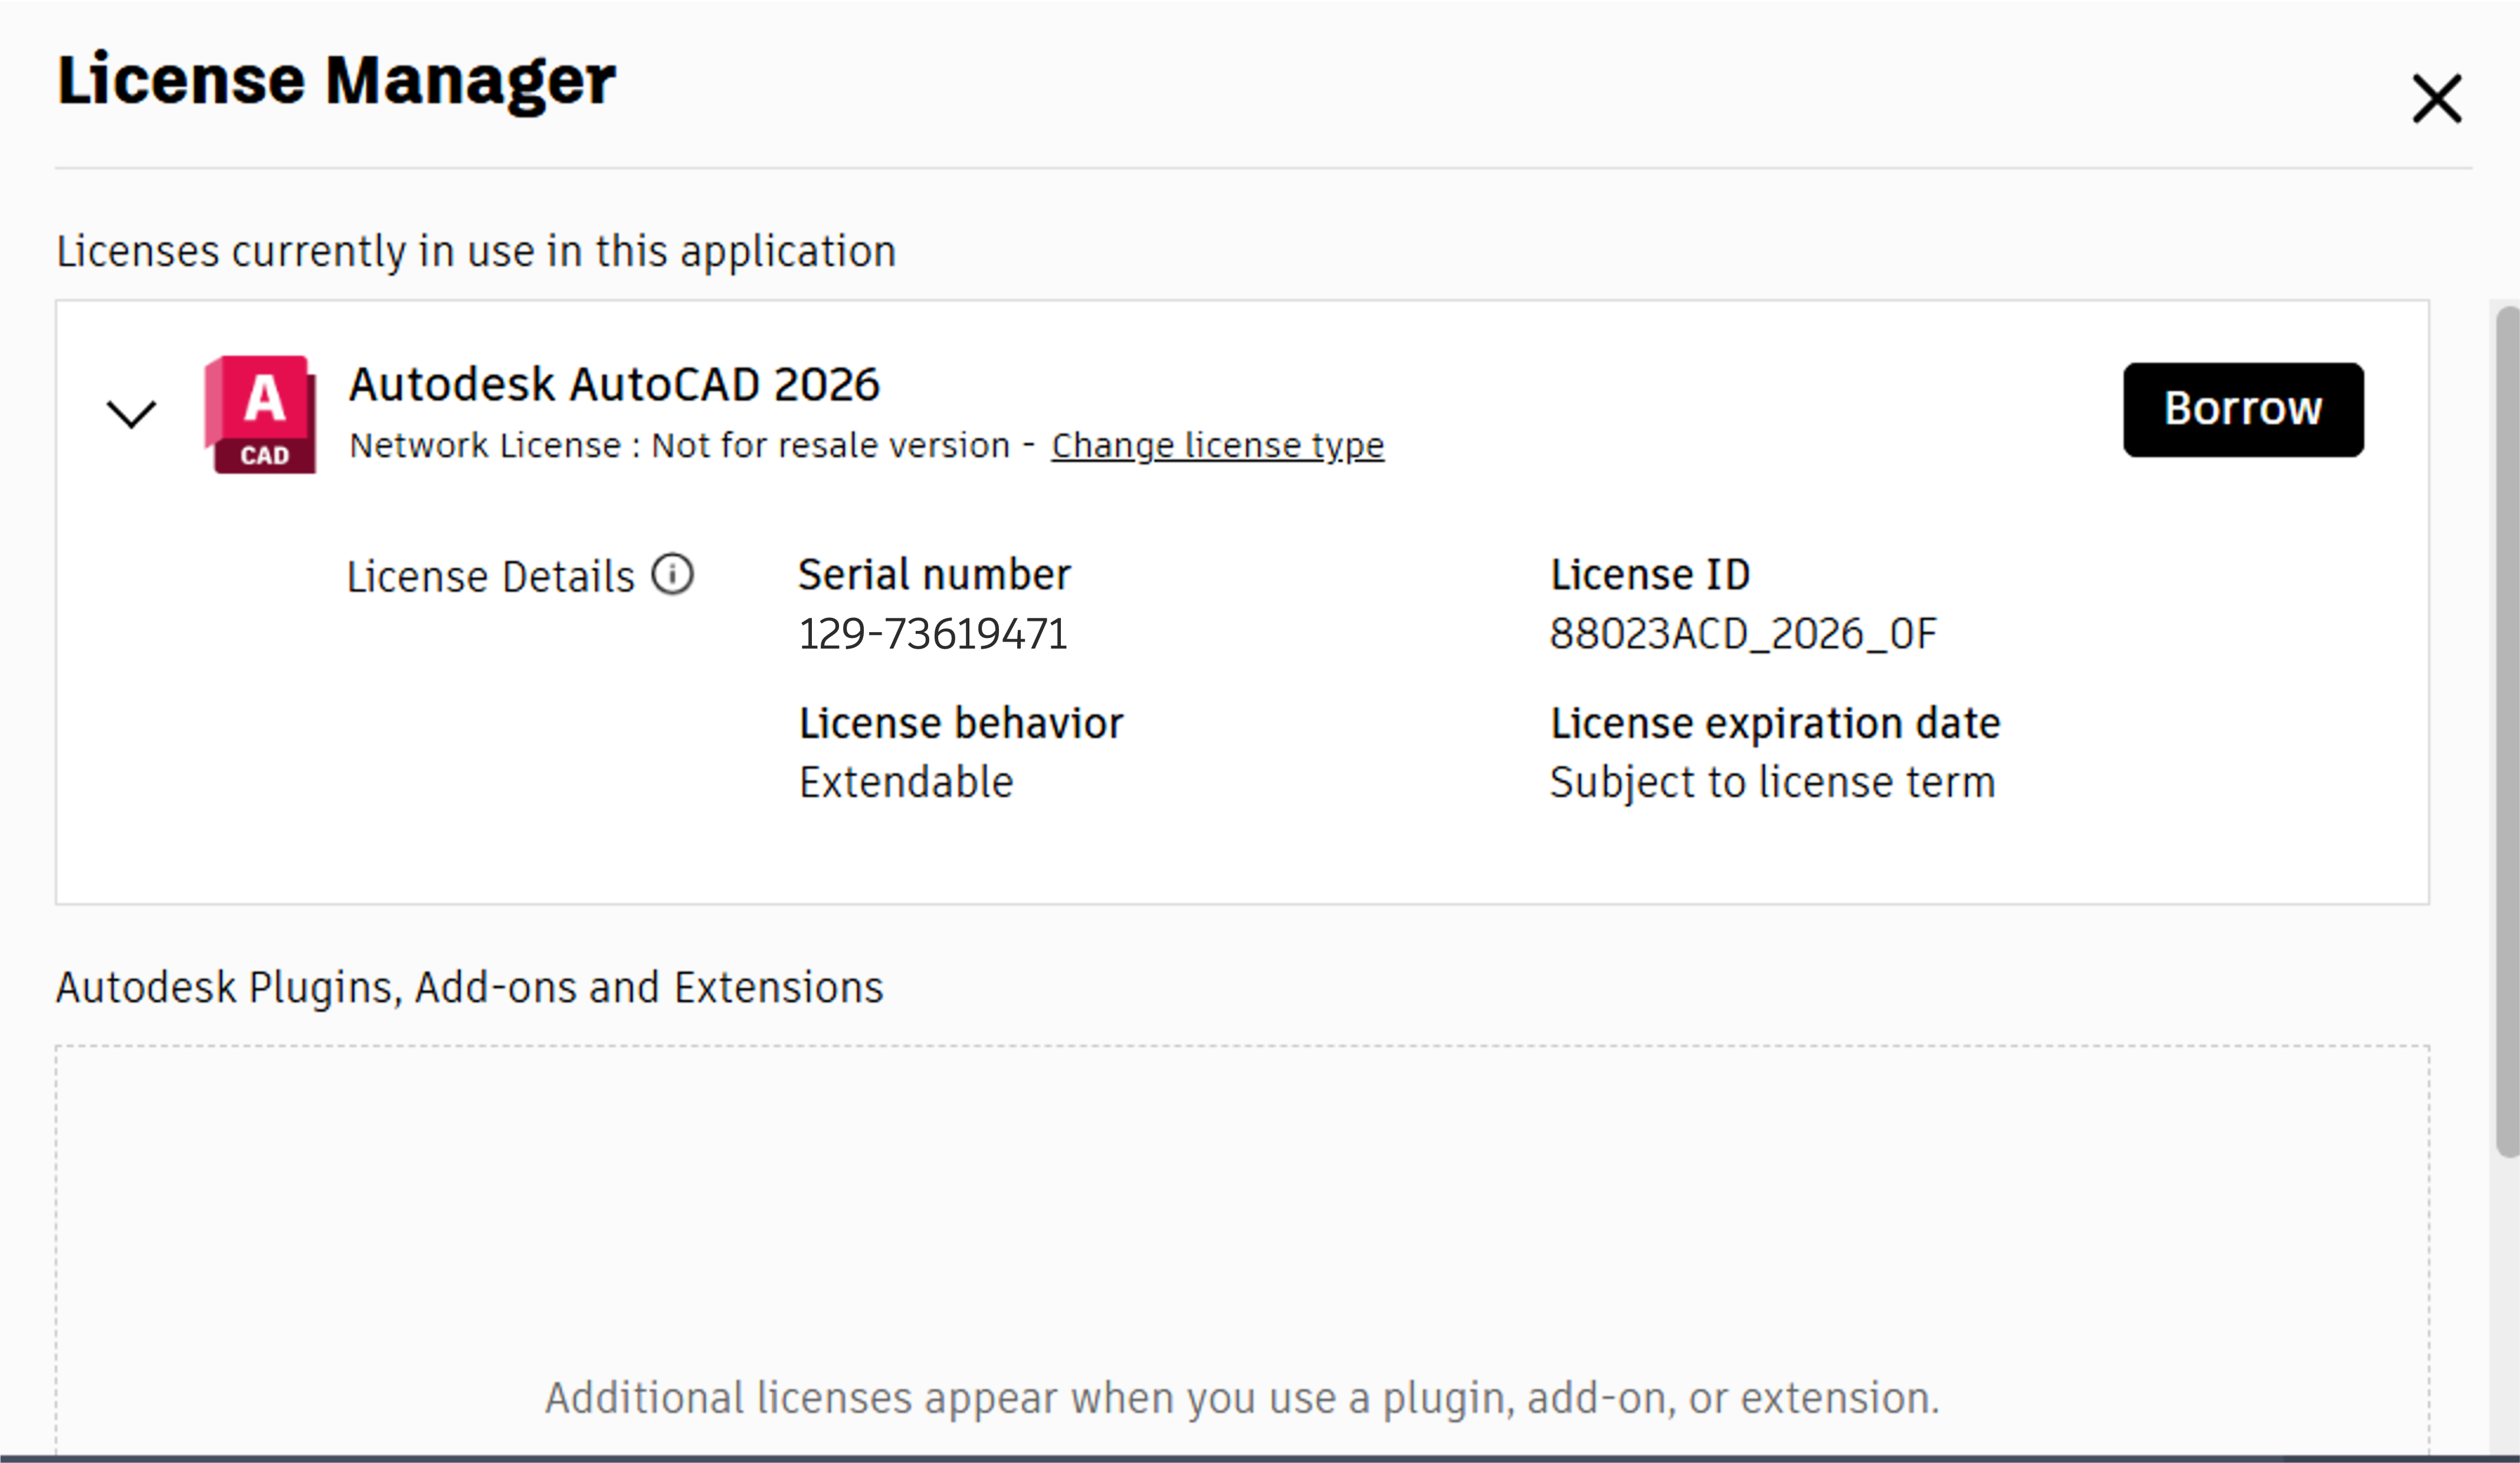This screenshot has height=1463, width=2520.
Task: Open the Change license type link
Action: (x=1217, y=445)
